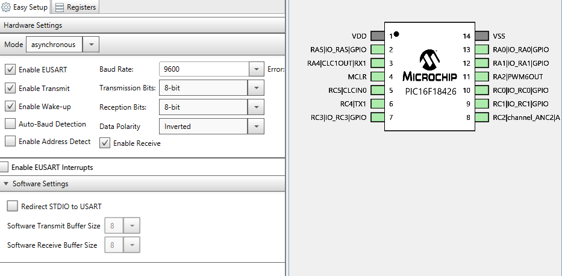Click pin 2 RA5 GPIO box

point(377,49)
